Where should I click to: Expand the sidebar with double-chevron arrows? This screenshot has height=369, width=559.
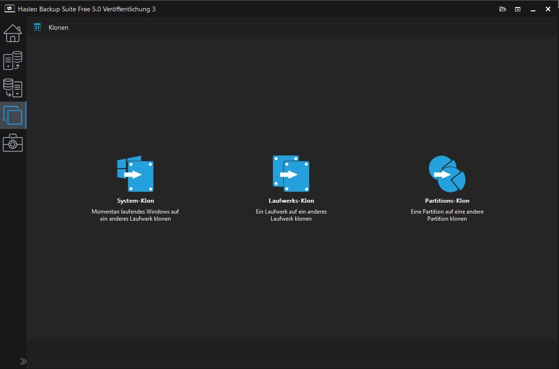click(x=23, y=361)
